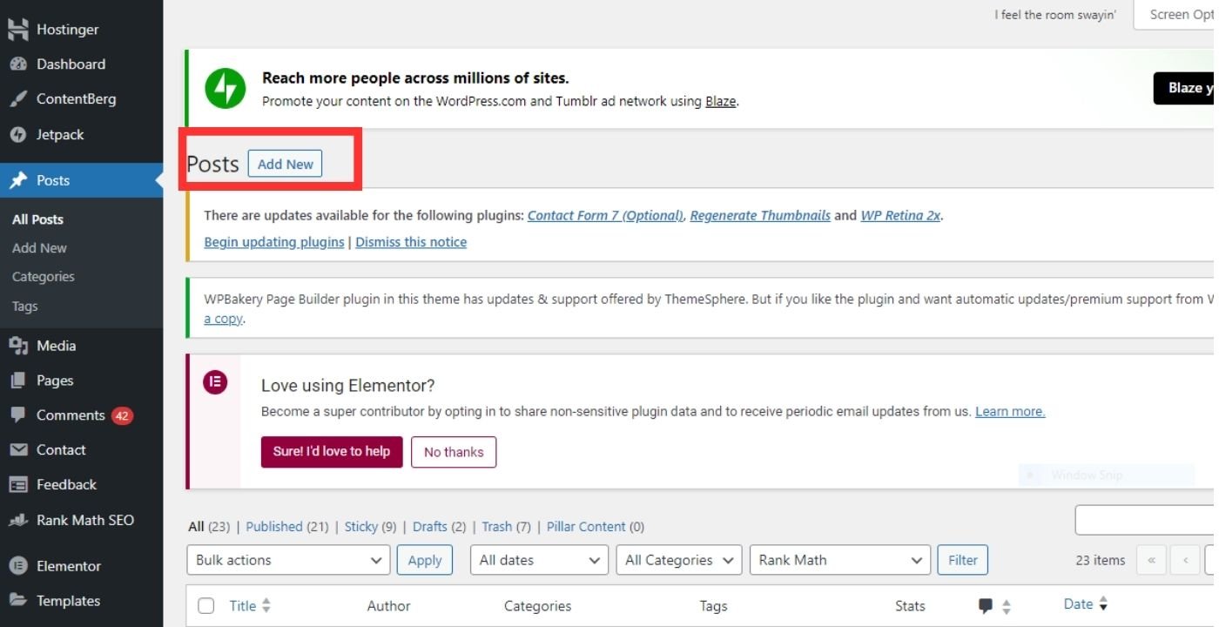Open the Hostinger menu item
1219x627 pixels.
pyautogui.click(x=81, y=29)
